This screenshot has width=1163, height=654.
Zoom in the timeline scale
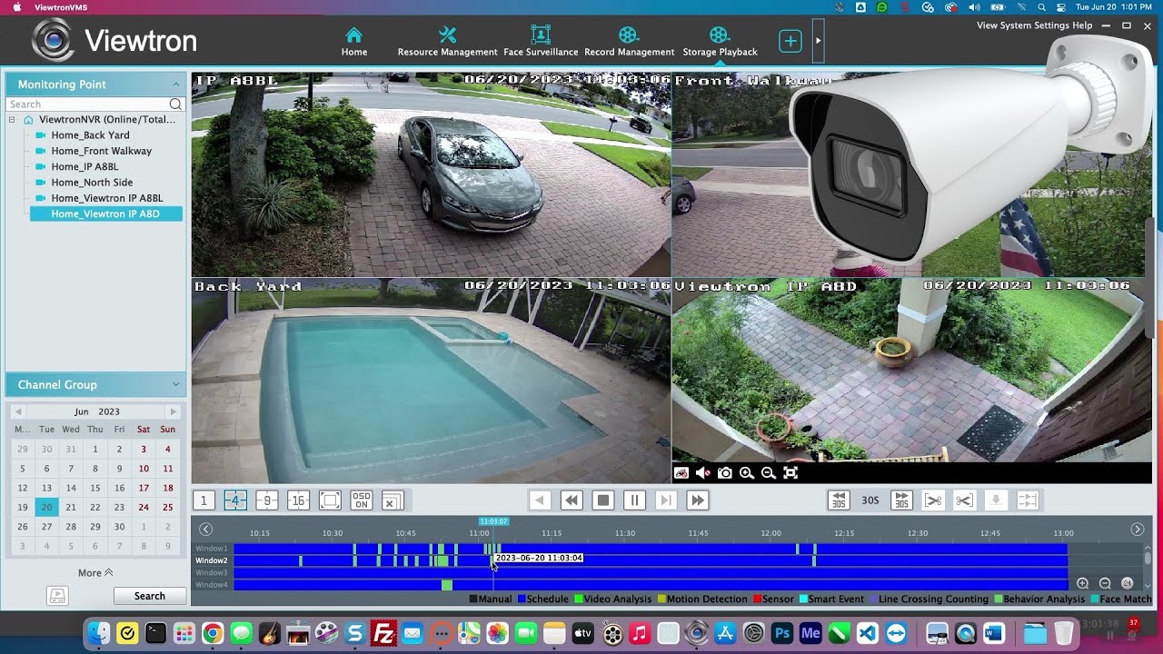[1082, 583]
